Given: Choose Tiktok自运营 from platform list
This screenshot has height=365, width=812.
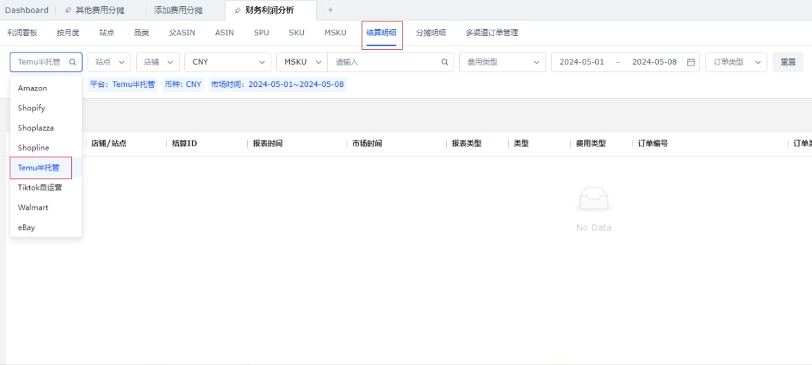Looking at the screenshot, I should pyautogui.click(x=46, y=188).
